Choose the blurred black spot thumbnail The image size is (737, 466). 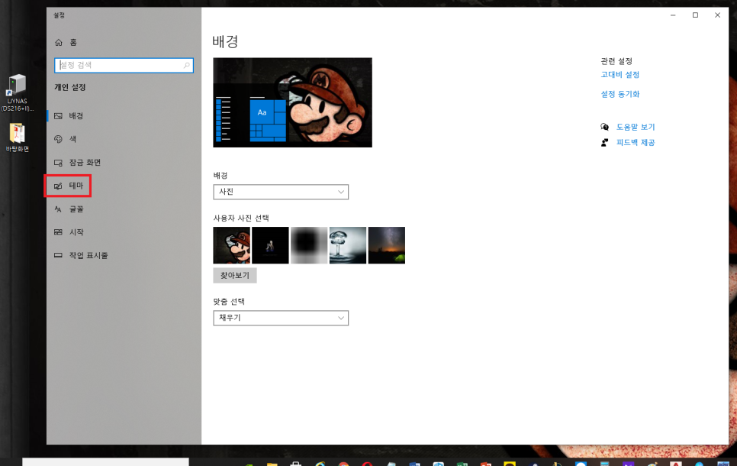tap(309, 245)
